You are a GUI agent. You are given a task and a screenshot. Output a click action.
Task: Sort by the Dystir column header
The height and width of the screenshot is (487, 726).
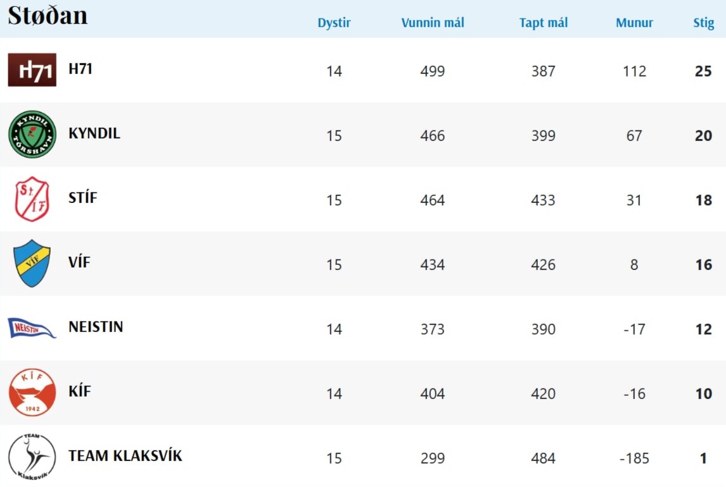(x=334, y=23)
